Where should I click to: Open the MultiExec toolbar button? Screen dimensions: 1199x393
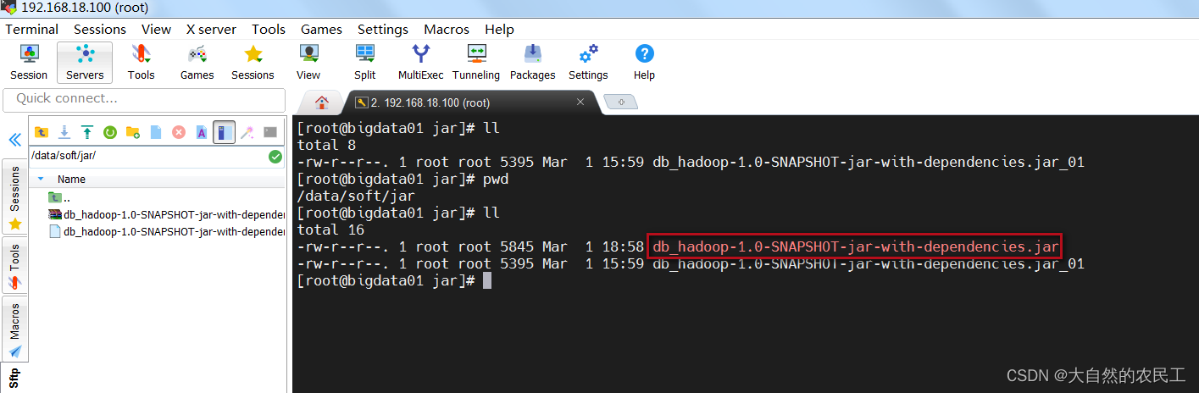tap(420, 63)
